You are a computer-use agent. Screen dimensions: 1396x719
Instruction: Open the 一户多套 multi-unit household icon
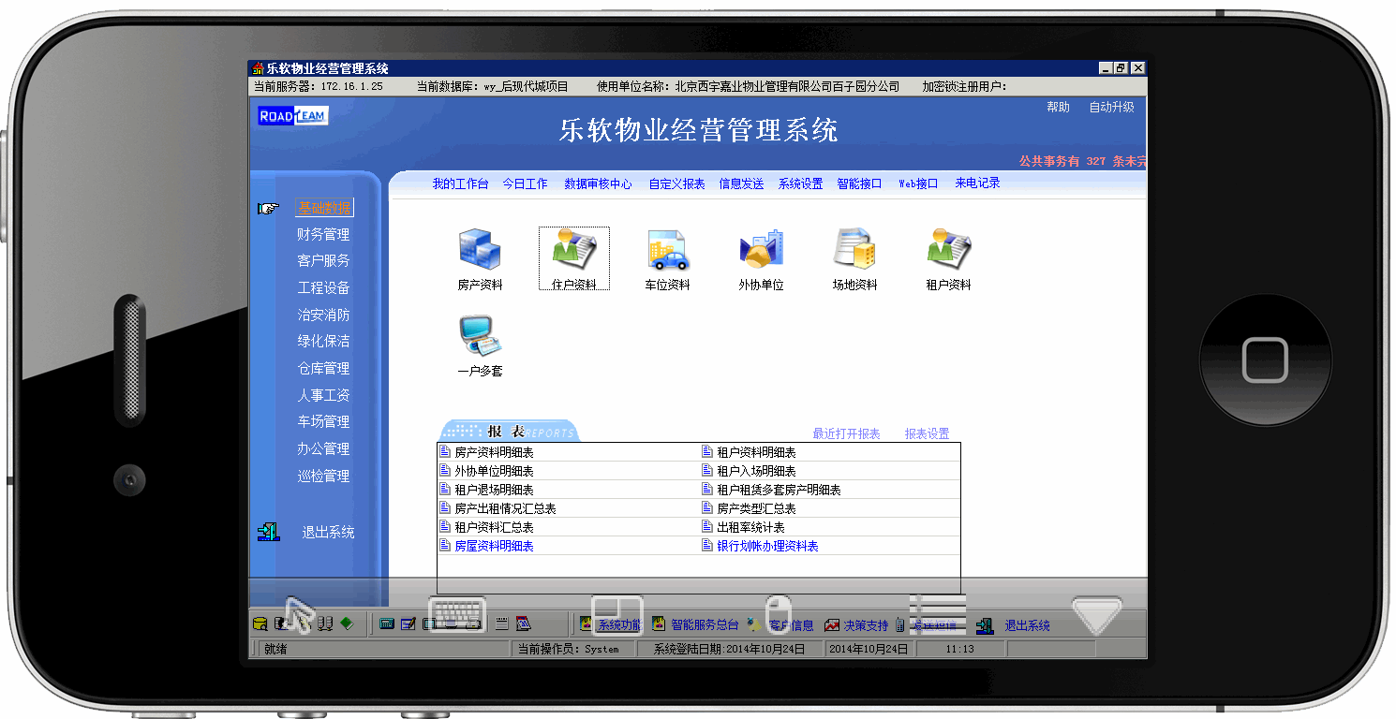(x=480, y=337)
